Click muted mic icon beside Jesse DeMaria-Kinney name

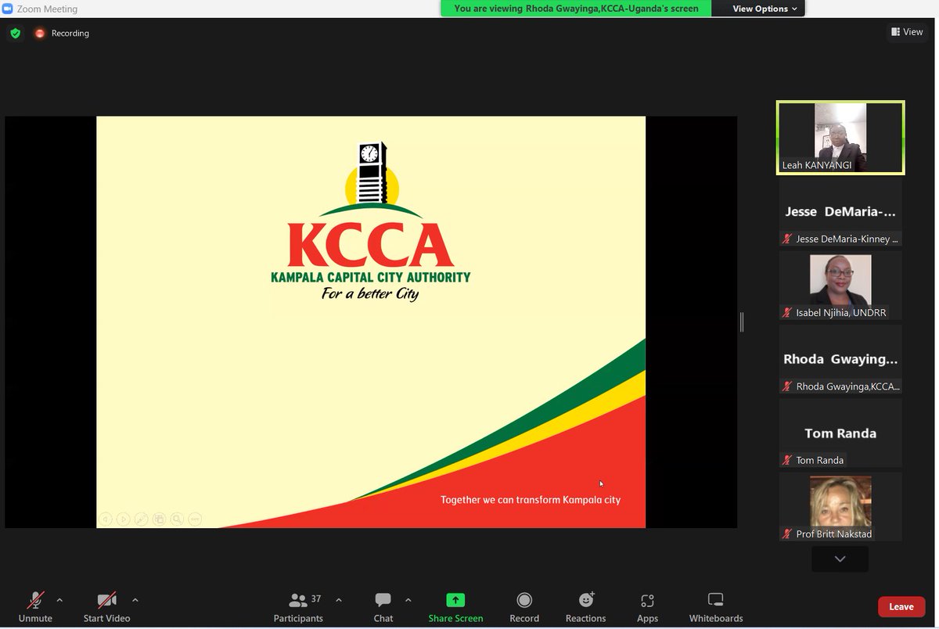787,239
